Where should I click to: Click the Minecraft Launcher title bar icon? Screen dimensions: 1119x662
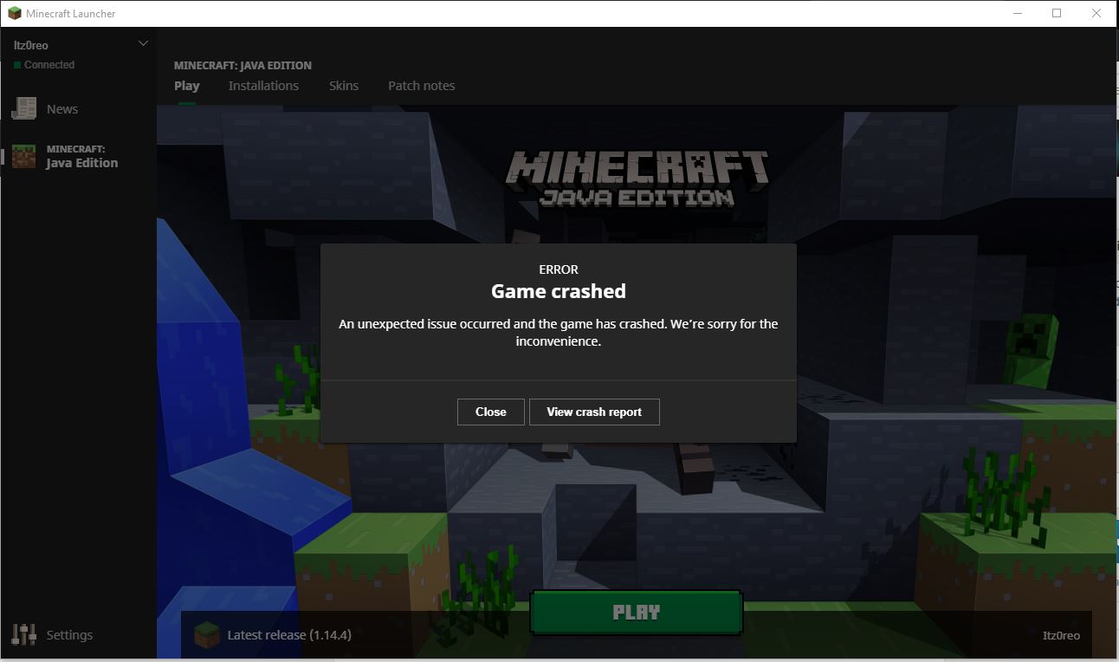tap(14, 13)
